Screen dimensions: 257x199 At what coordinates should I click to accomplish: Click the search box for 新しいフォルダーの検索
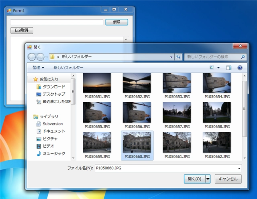(x=215, y=57)
